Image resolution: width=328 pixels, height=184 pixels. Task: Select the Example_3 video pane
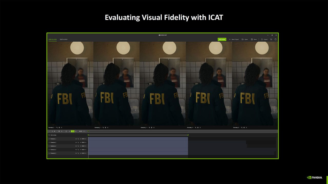tap(163, 83)
